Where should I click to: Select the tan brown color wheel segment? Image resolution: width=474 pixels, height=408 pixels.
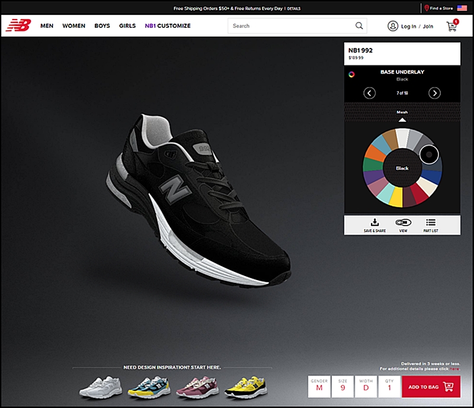(x=390, y=140)
